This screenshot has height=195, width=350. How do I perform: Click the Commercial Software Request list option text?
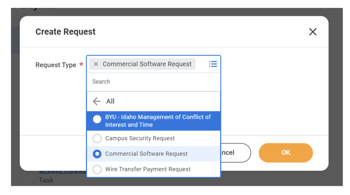pyautogui.click(x=146, y=154)
